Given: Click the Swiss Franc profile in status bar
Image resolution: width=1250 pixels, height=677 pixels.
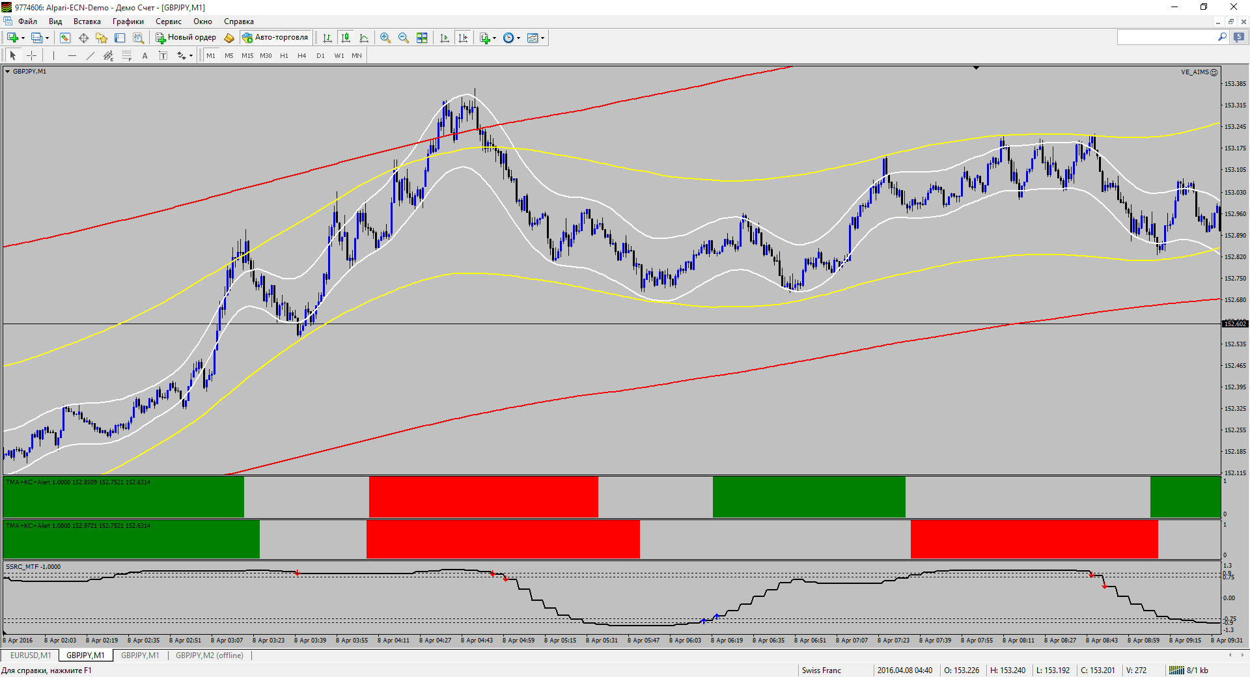Looking at the screenshot, I should 822,670.
